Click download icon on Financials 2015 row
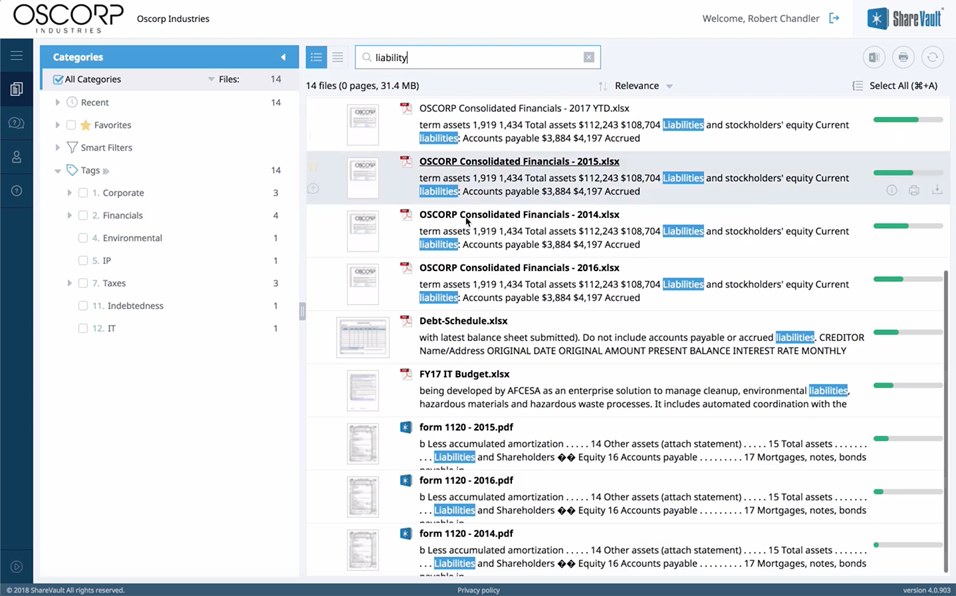This screenshot has width=956, height=596. click(937, 190)
